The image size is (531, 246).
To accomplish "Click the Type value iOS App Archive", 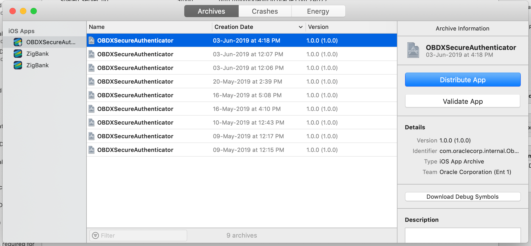I will (462, 161).
